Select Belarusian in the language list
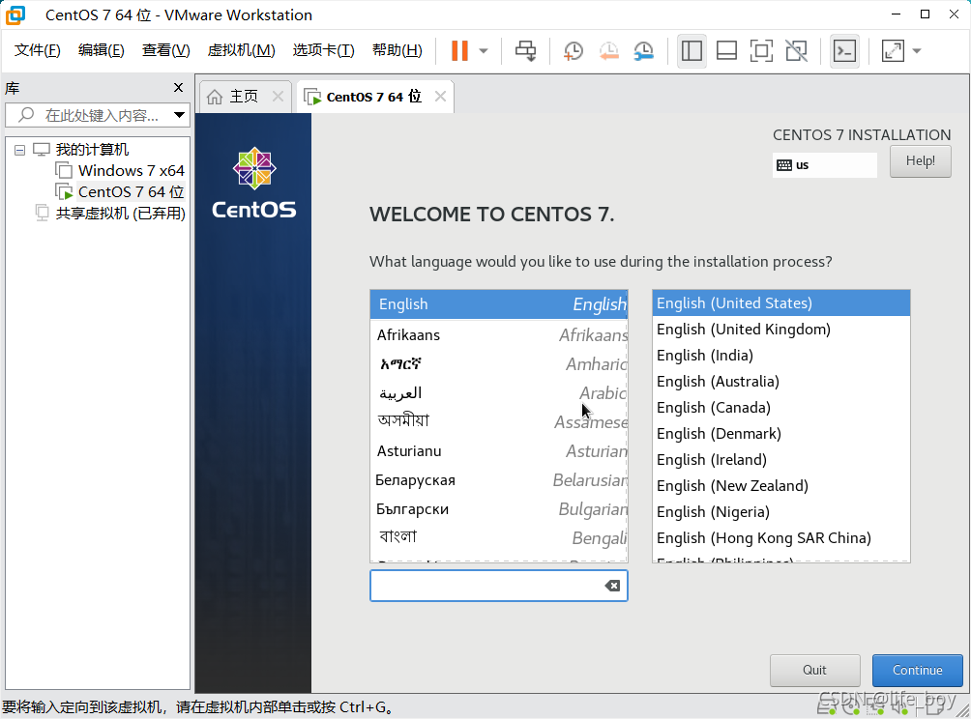This screenshot has width=971, height=719. click(x=498, y=480)
